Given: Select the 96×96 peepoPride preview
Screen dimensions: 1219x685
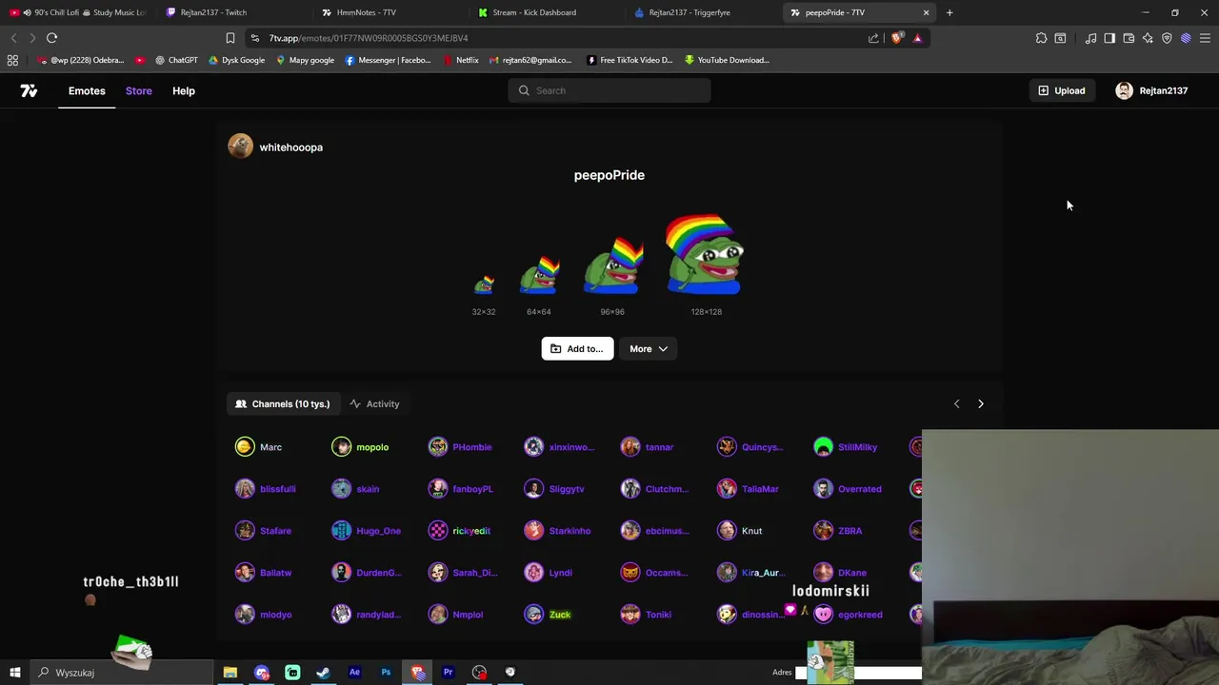Looking at the screenshot, I should tap(612, 265).
